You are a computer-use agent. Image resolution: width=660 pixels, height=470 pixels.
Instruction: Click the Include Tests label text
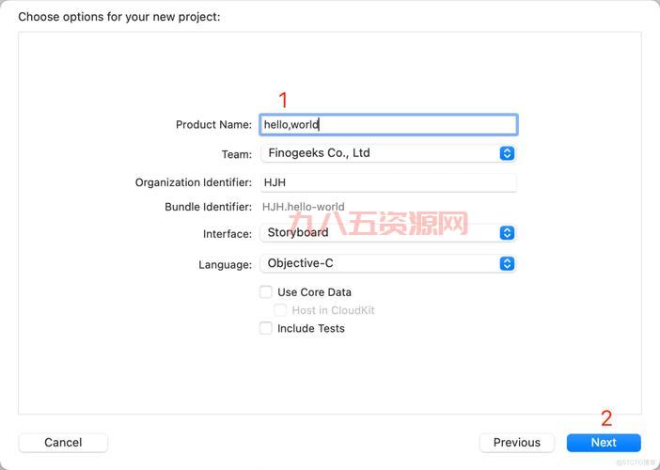click(x=311, y=328)
